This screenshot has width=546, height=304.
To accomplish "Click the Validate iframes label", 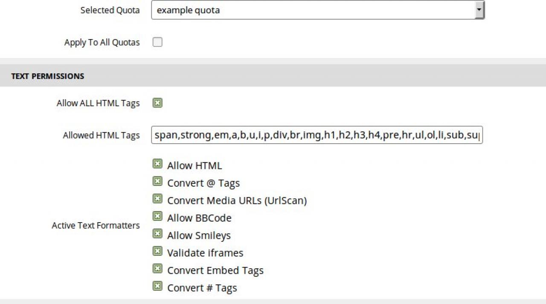I will pyautogui.click(x=205, y=253).
